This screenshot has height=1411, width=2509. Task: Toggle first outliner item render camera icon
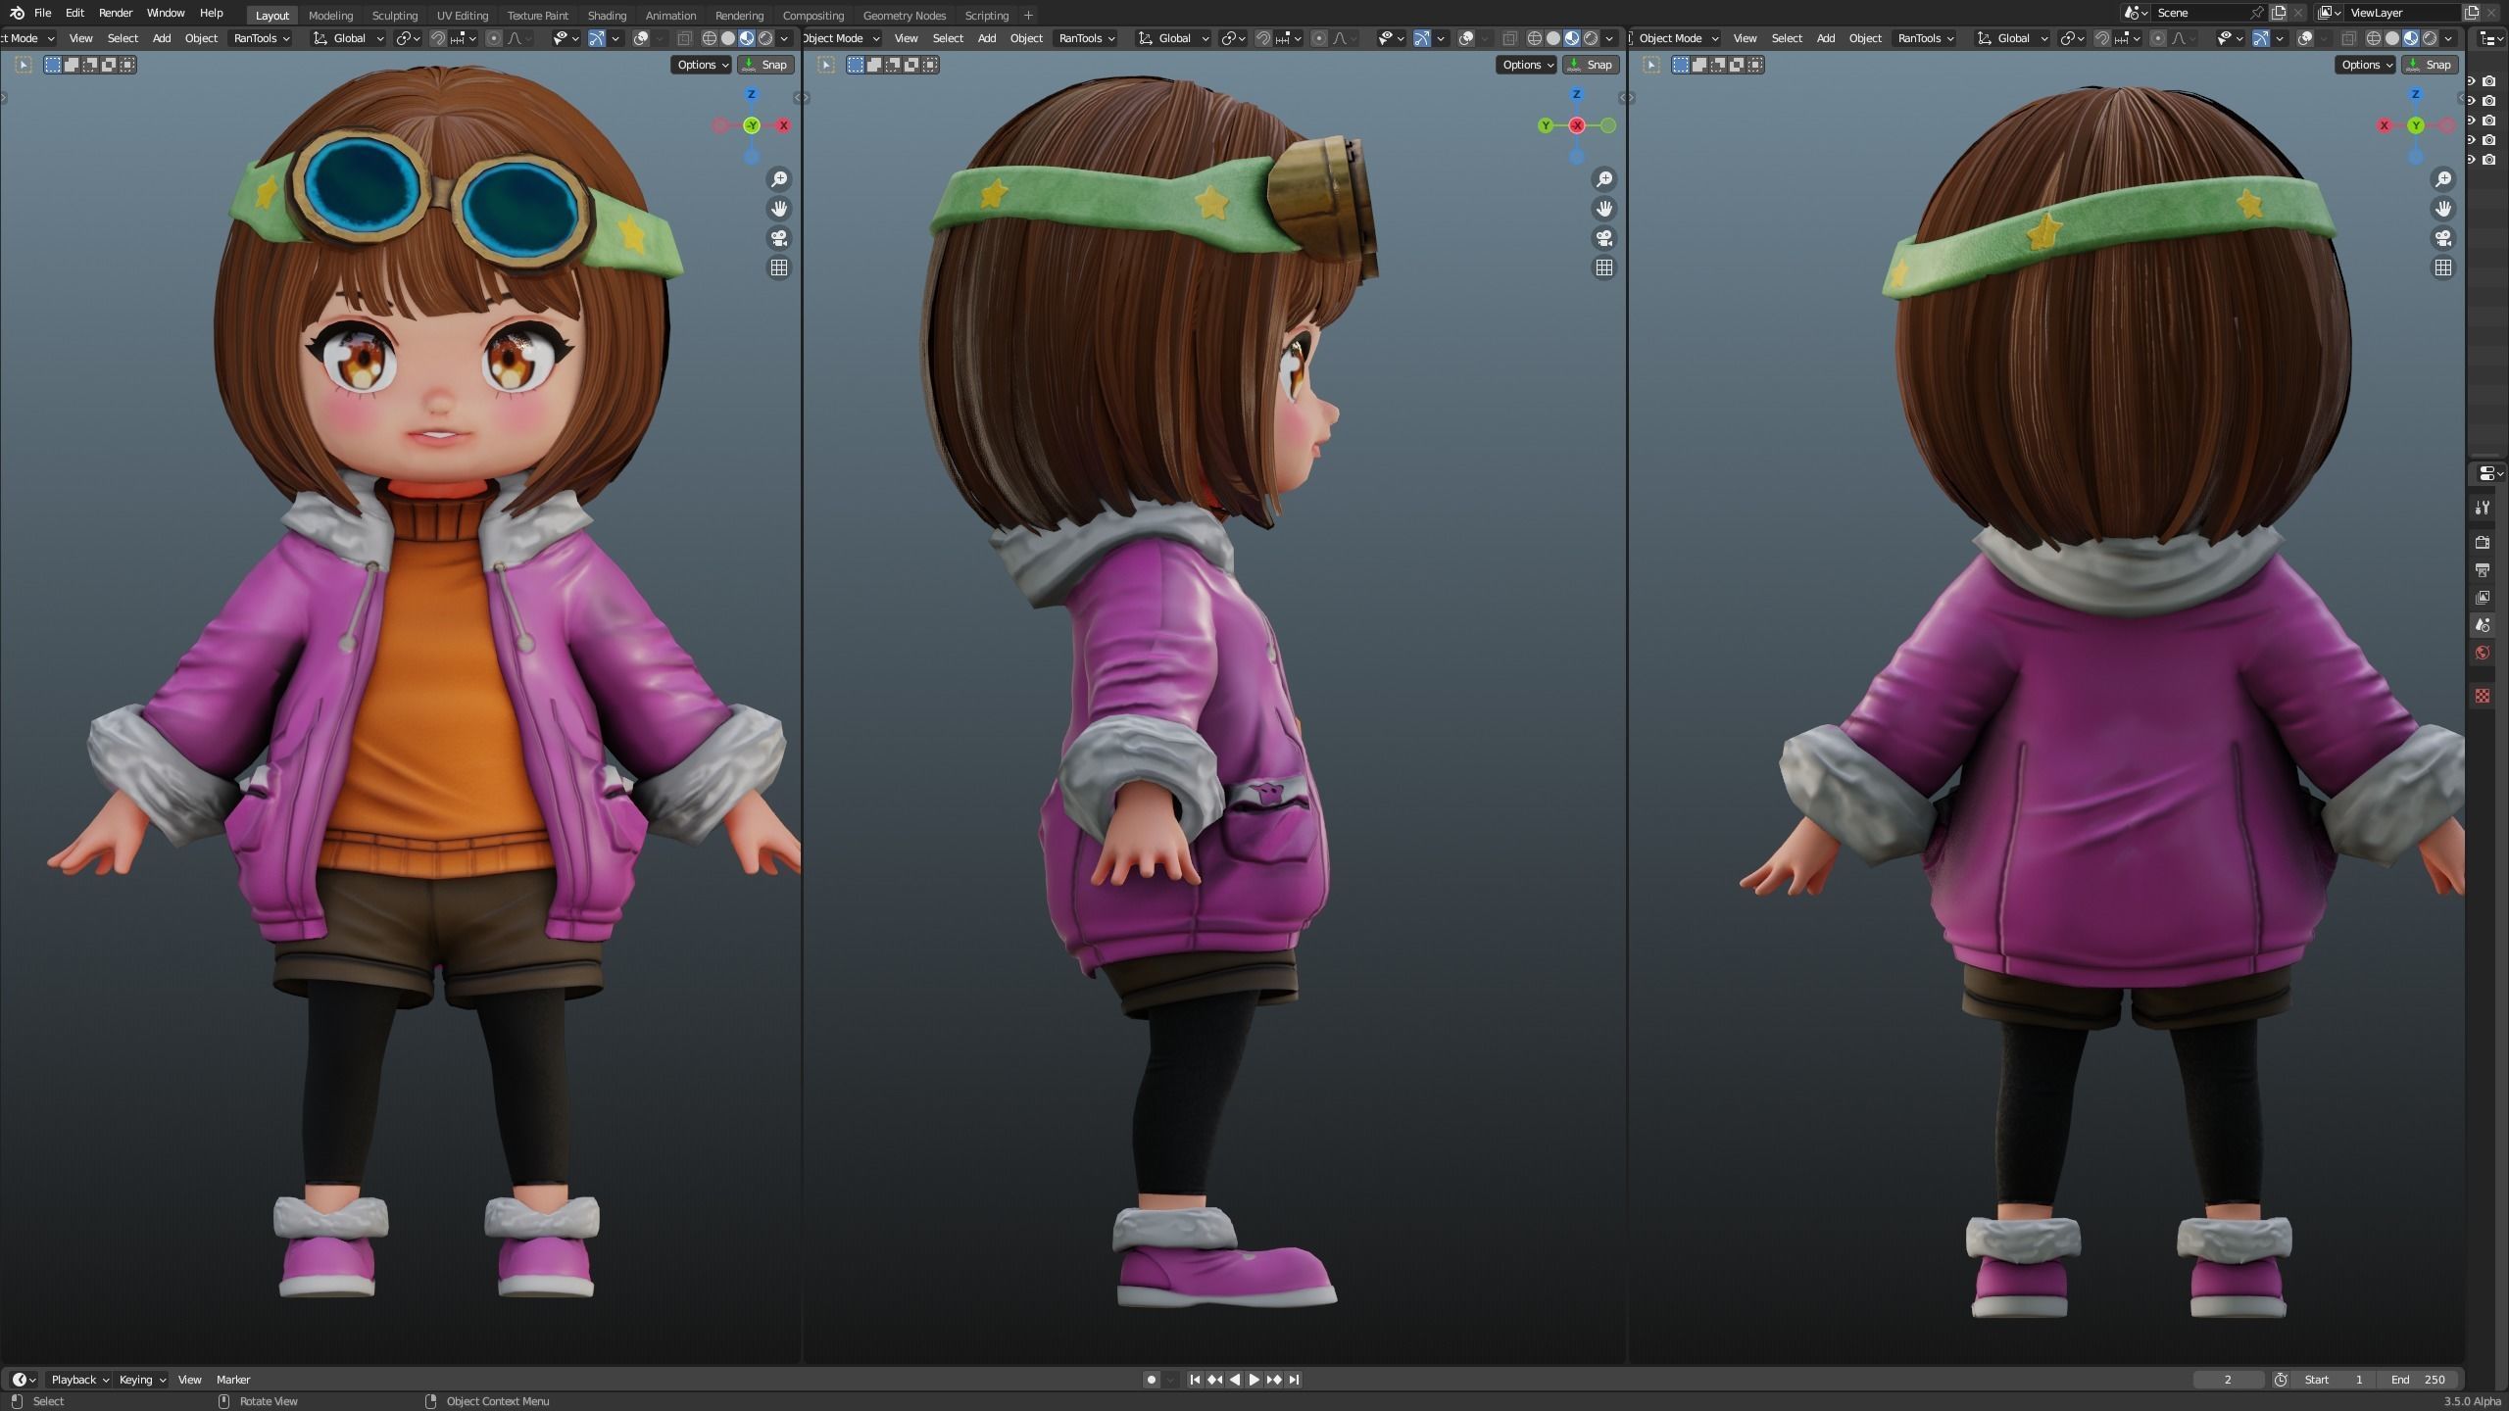[2489, 81]
